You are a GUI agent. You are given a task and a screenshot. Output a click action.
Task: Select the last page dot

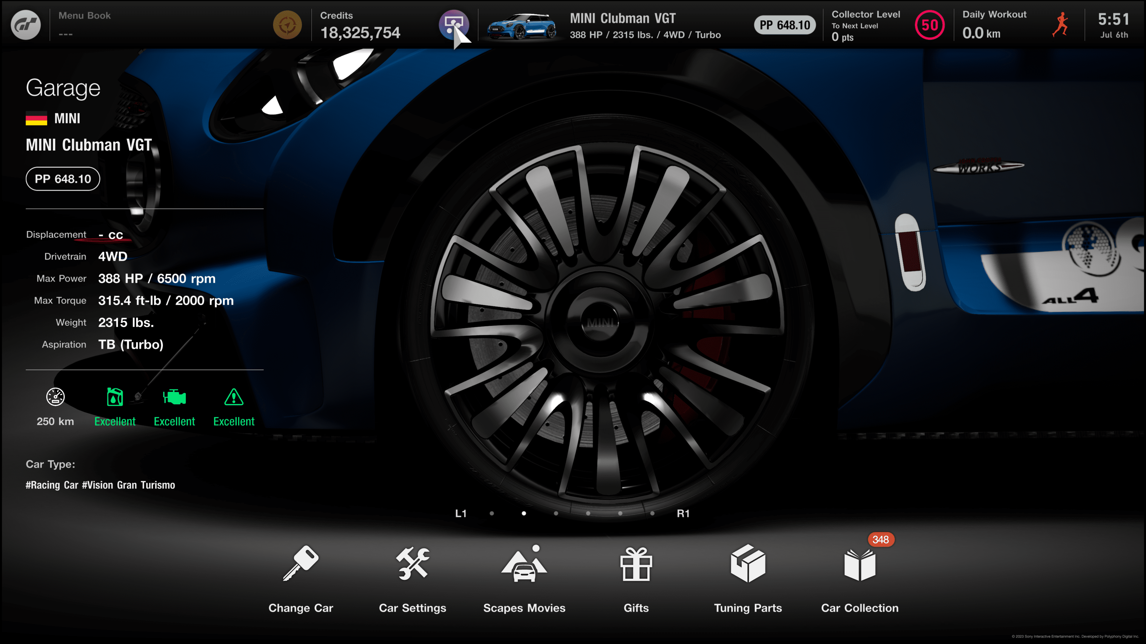pos(652,513)
